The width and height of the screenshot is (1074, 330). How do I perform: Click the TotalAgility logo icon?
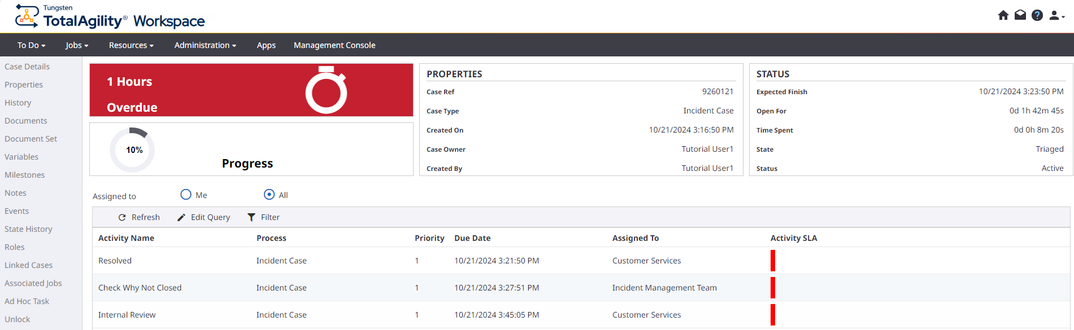point(25,16)
